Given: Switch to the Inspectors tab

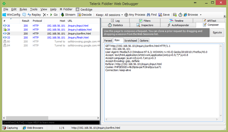Looking at the screenshot, I should point(145,25).
